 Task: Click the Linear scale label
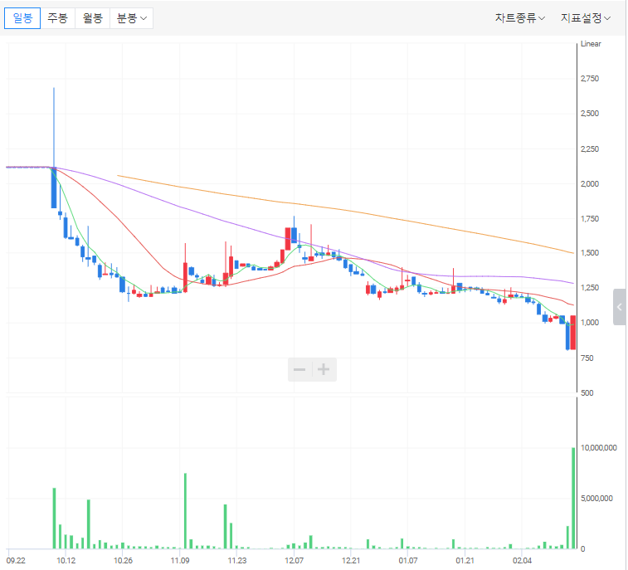[x=591, y=44]
